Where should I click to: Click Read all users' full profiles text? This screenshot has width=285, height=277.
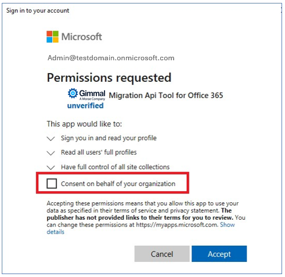99,152
